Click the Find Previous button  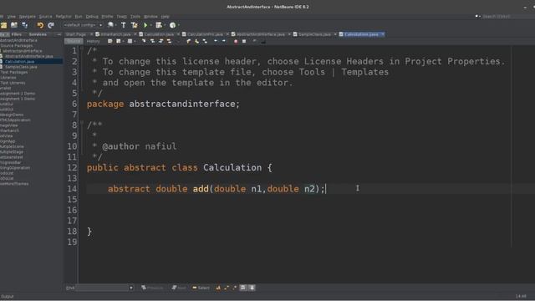pos(152,288)
